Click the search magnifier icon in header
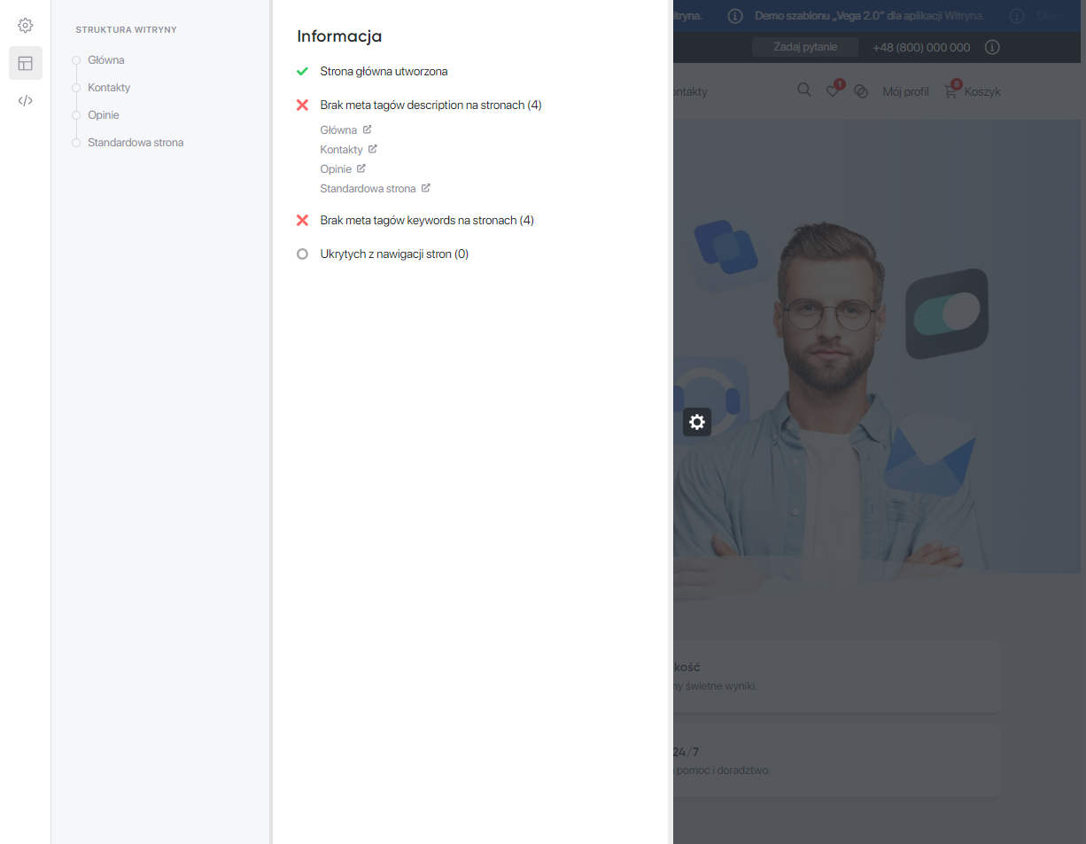Viewport: 1086px width, 844px height. (x=803, y=90)
